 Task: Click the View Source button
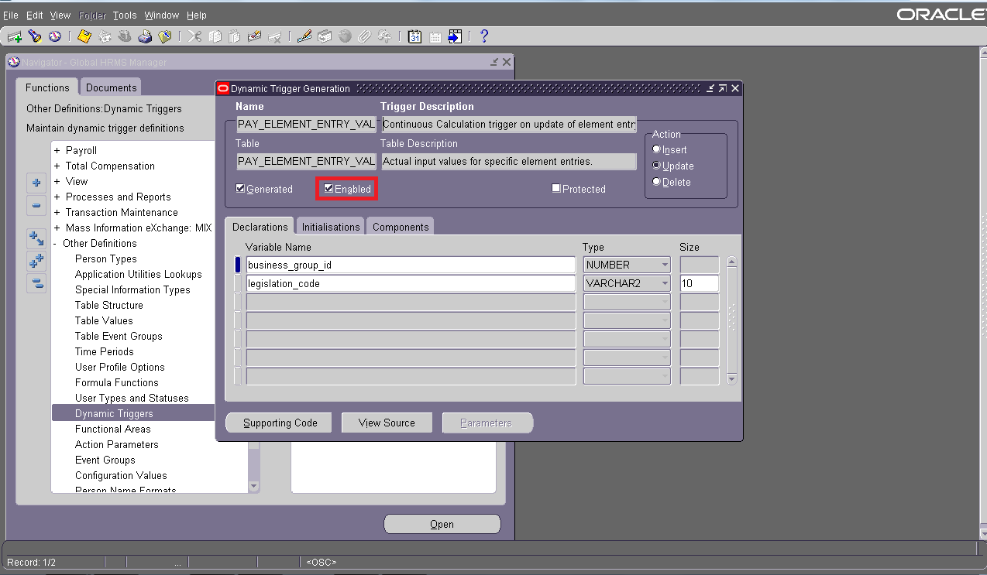(x=387, y=423)
